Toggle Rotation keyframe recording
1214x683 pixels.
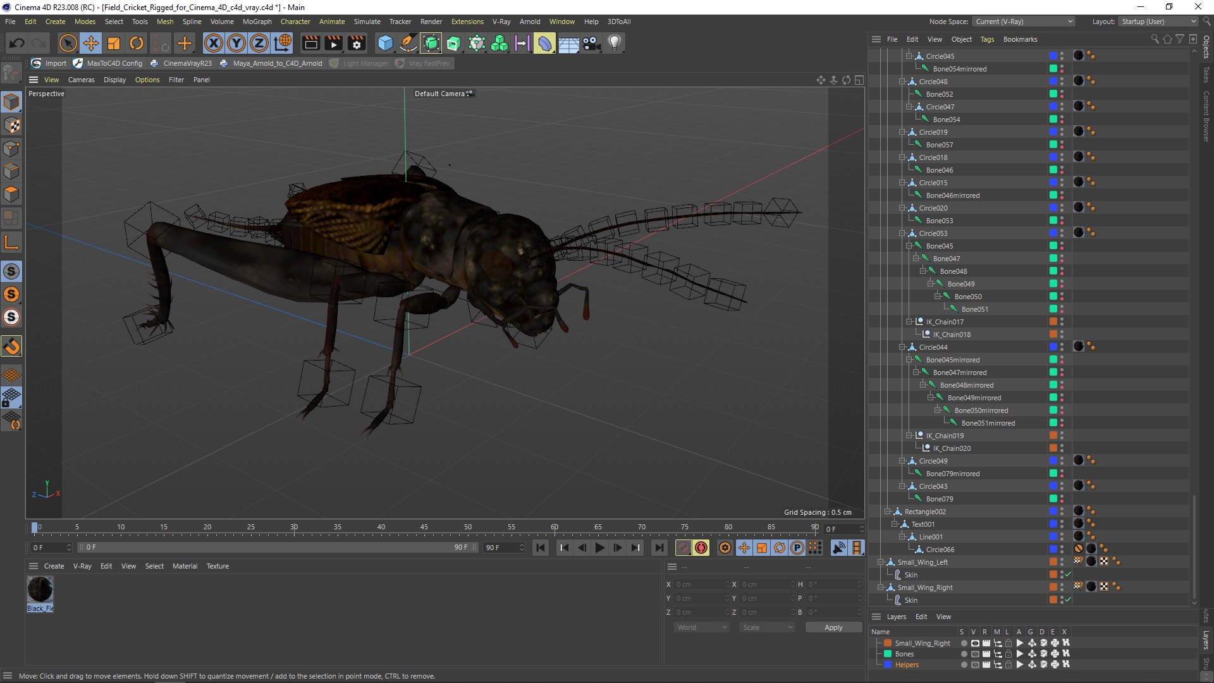780,548
